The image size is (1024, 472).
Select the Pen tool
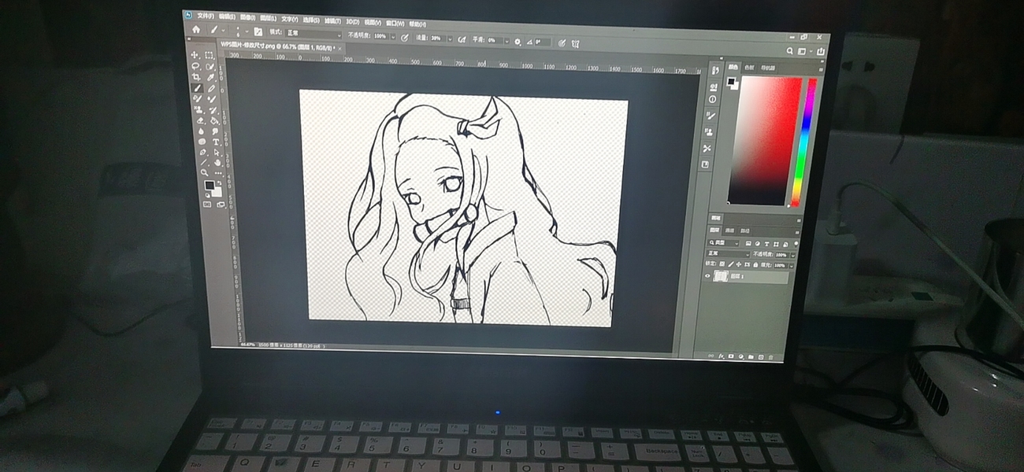pos(202,153)
